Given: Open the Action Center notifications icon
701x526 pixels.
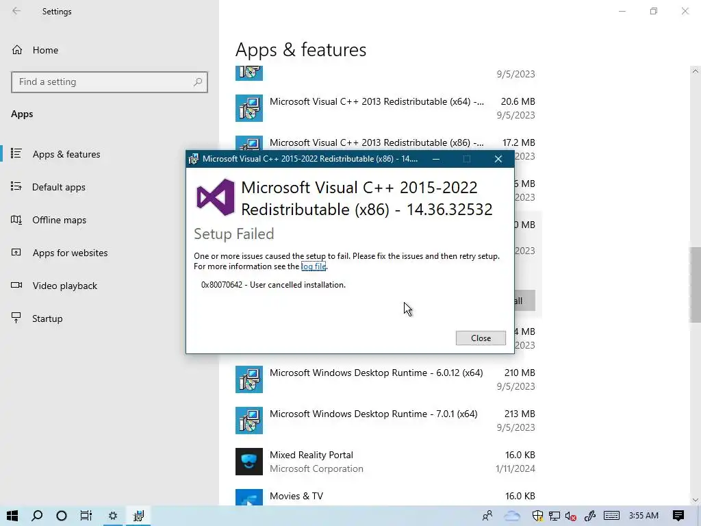Looking at the screenshot, I should pos(678,516).
